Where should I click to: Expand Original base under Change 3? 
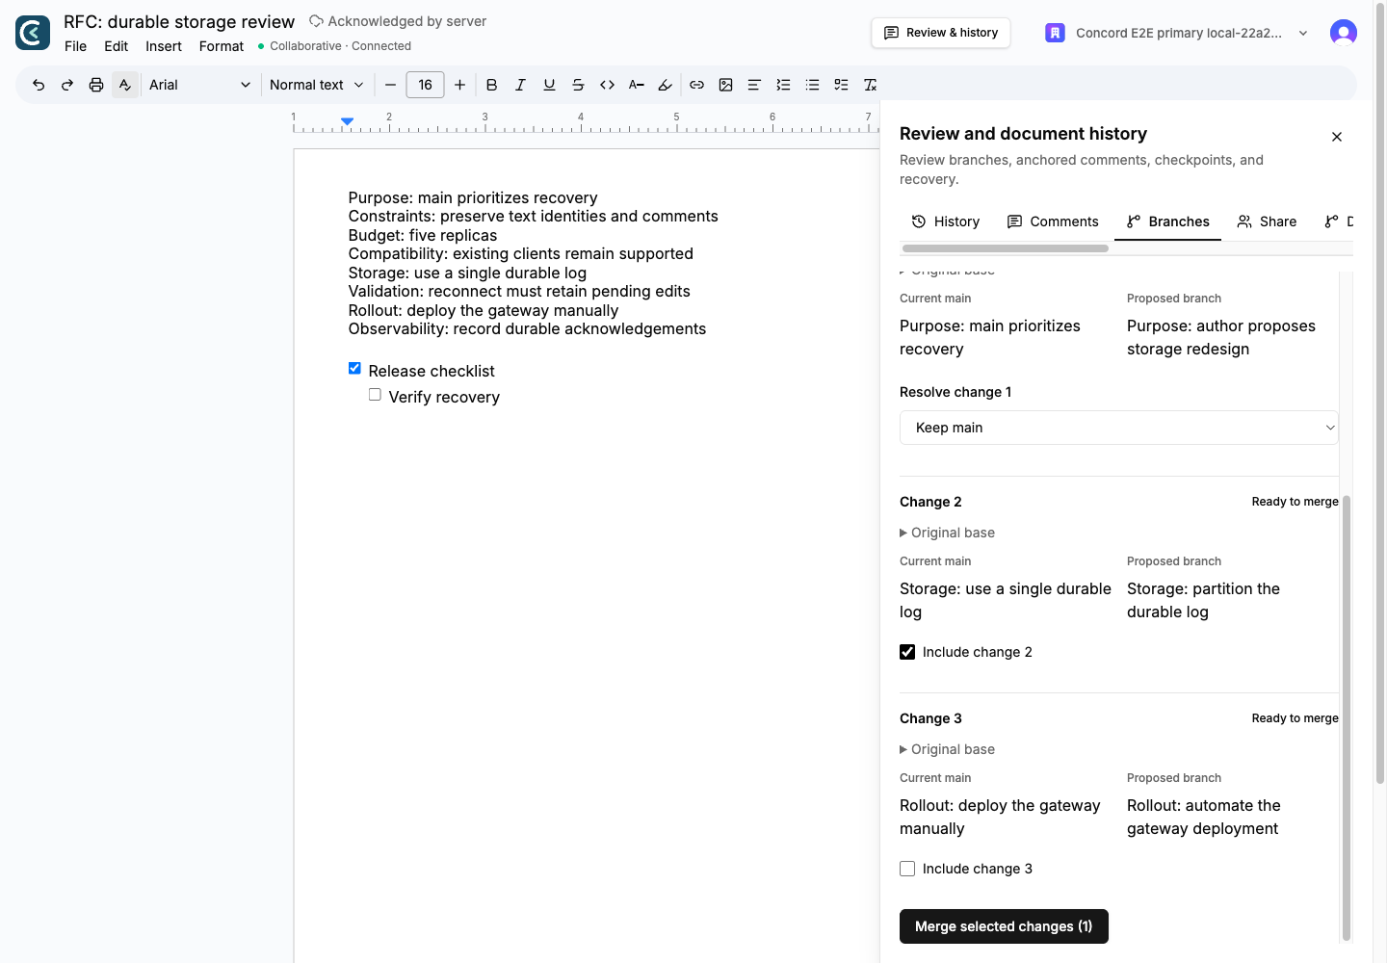(947, 749)
